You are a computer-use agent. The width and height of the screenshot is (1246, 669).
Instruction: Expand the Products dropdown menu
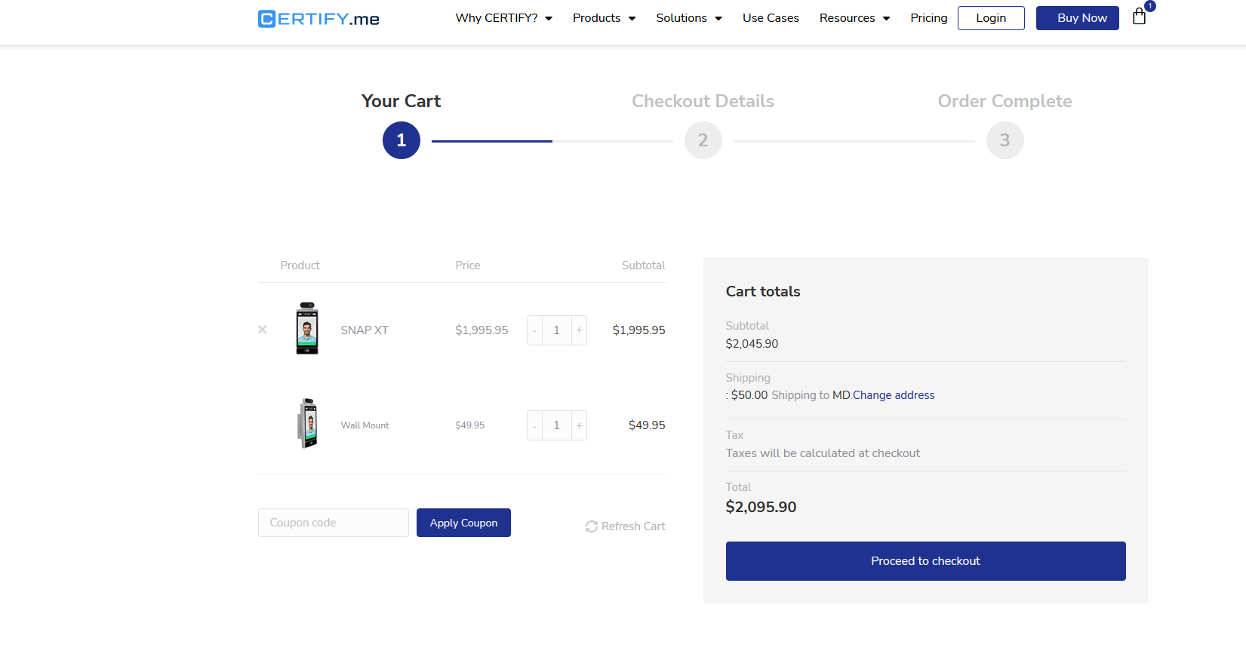point(604,18)
